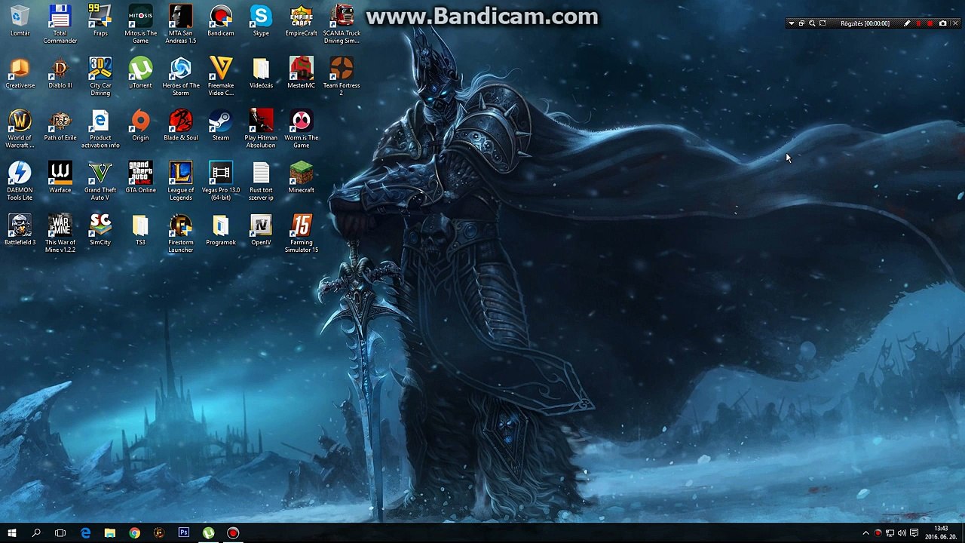
Task: Open File Explorer from the taskbar
Action: tap(110, 533)
